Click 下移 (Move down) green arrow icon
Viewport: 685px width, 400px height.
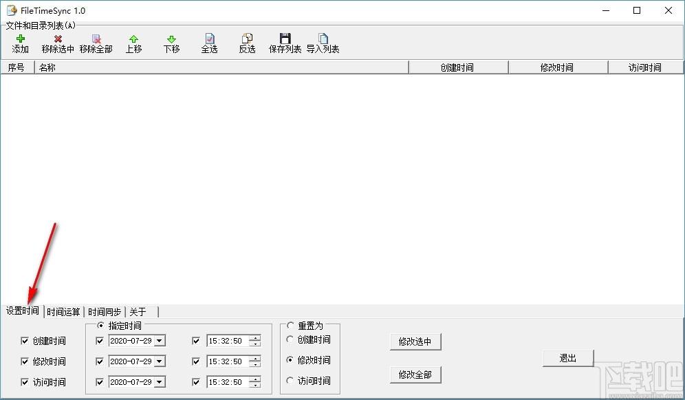click(171, 39)
